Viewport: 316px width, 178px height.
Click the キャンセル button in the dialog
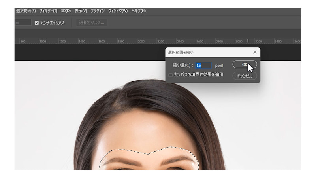click(245, 76)
